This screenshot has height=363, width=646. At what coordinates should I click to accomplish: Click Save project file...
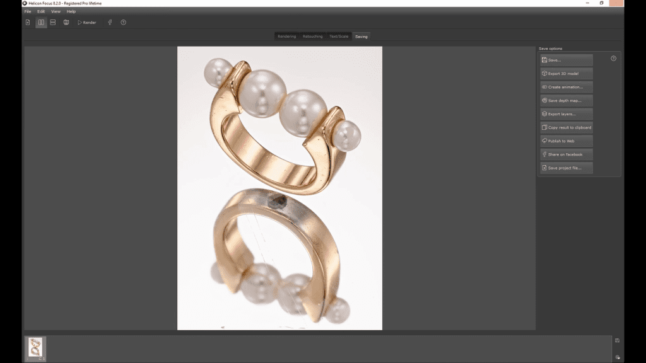pyautogui.click(x=567, y=168)
